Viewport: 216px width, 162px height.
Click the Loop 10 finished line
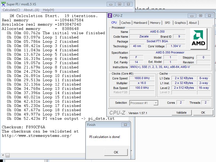click(x=44, y=76)
